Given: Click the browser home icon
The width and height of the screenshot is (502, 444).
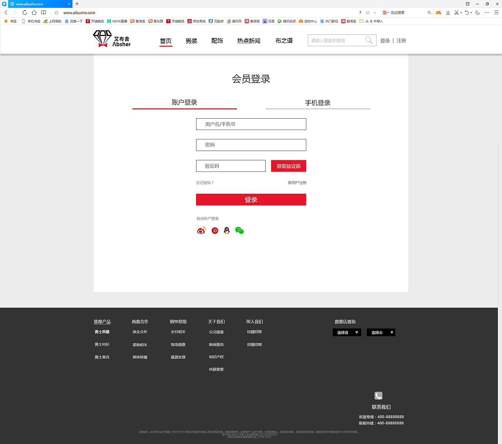Looking at the screenshot, I should point(34,12).
